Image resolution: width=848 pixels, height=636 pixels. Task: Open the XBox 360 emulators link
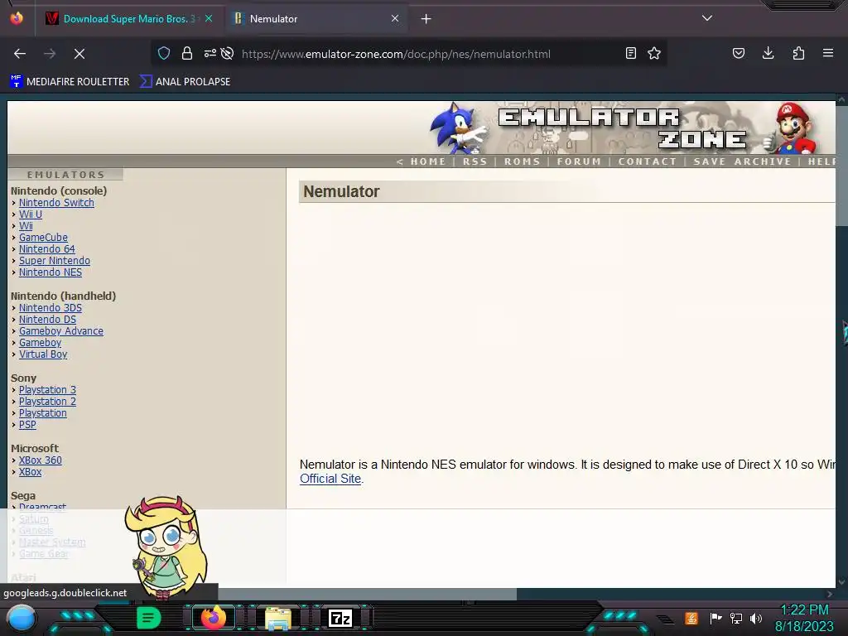click(x=41, y=460)
